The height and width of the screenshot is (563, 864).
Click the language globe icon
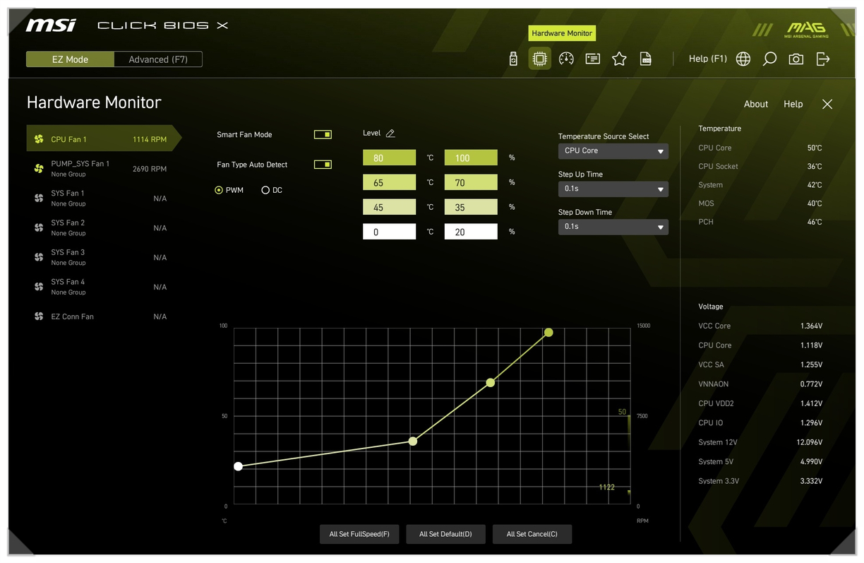(743, 59)
